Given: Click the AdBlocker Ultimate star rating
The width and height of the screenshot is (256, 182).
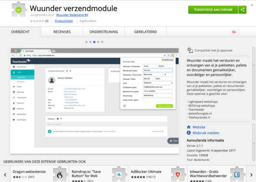Looking at the screenshot, I should tap(138, 177).
